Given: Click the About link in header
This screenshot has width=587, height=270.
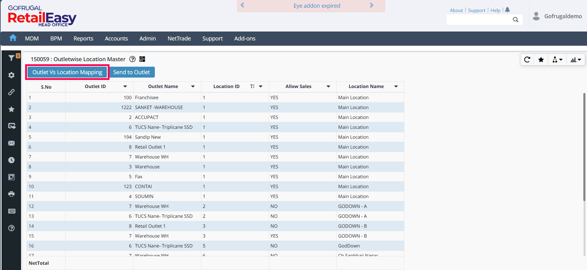Looking at the screenshot, I should tap(456, 10).
